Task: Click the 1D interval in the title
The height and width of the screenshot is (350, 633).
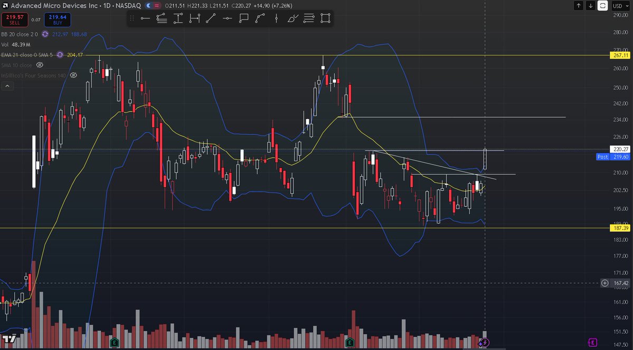Action: pos(107,6)
